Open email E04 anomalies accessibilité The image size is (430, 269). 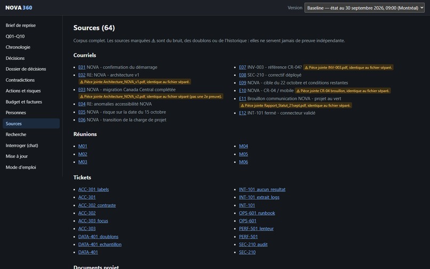[x=82, y=104]
